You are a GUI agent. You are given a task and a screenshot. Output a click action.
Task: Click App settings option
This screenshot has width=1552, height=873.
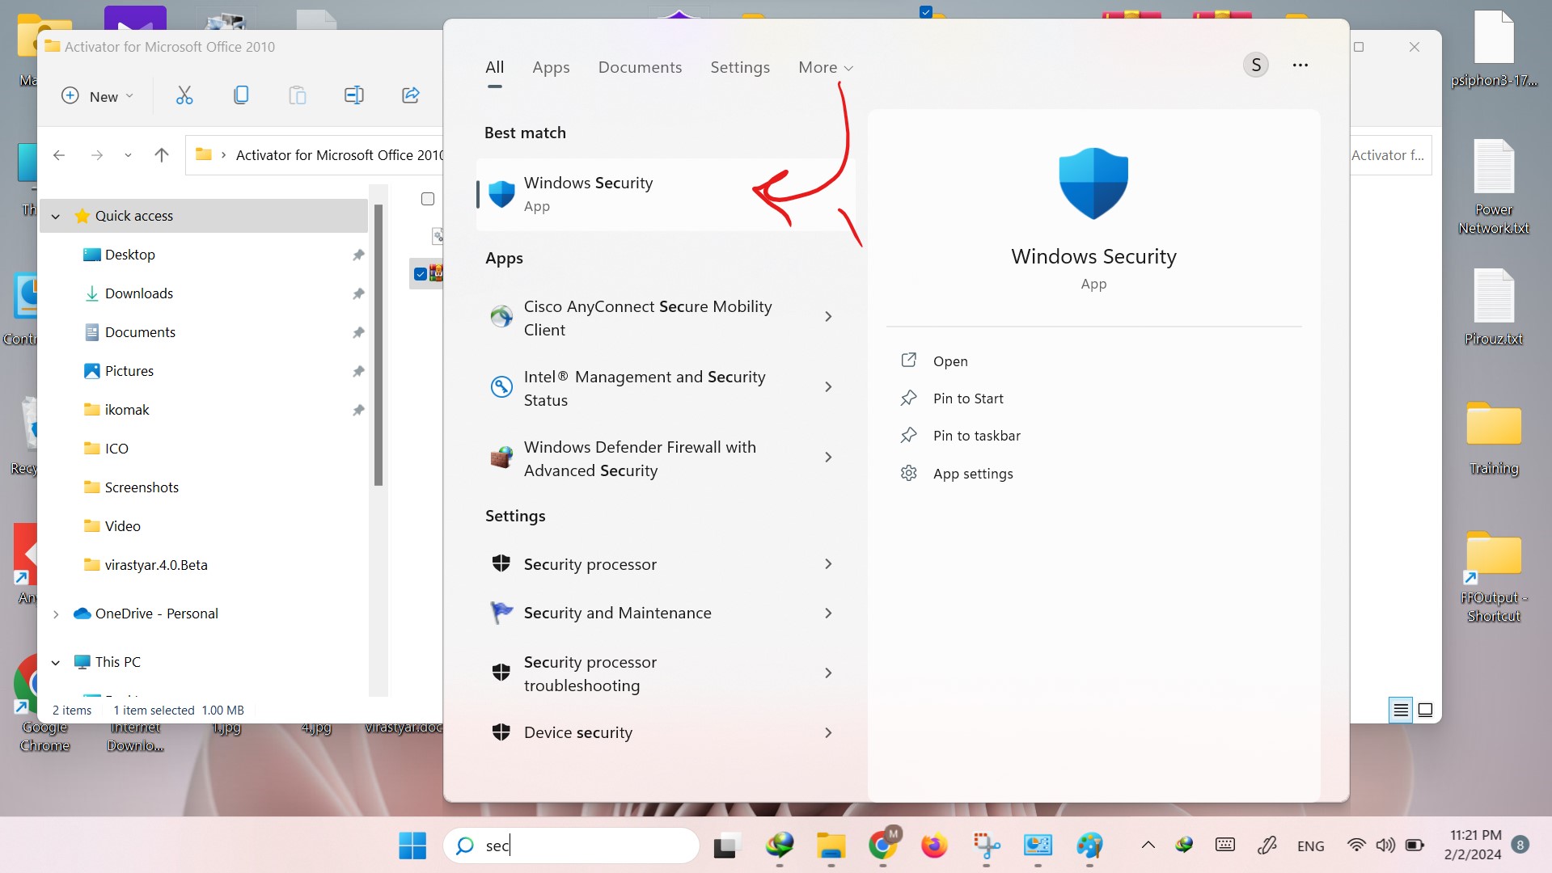point(973,474)
